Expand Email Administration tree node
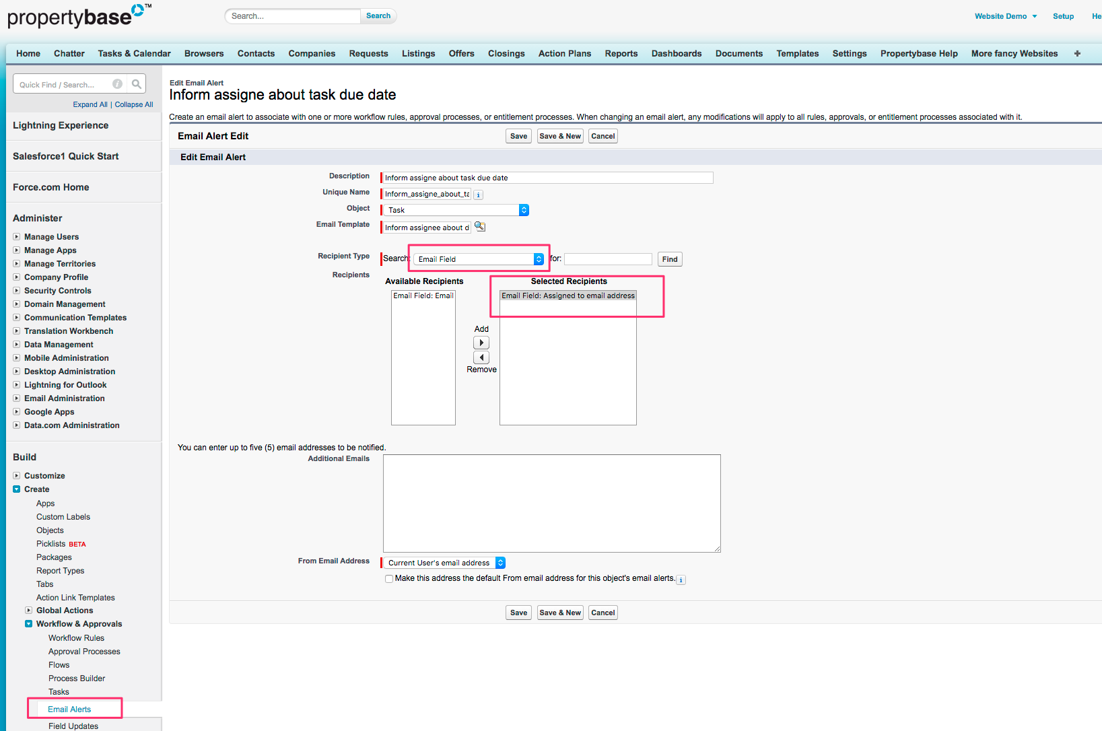The image size is (1102, 731). (17, 398)
